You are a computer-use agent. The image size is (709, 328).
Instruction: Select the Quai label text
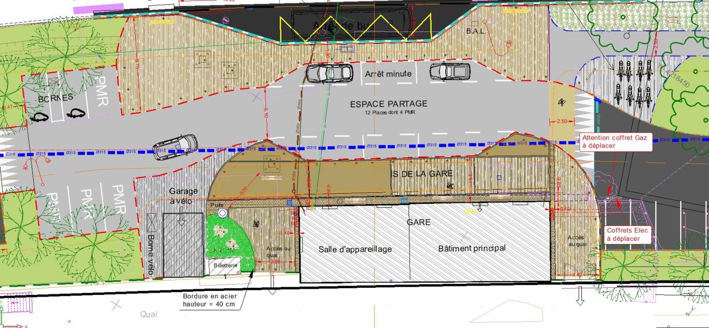148,314
